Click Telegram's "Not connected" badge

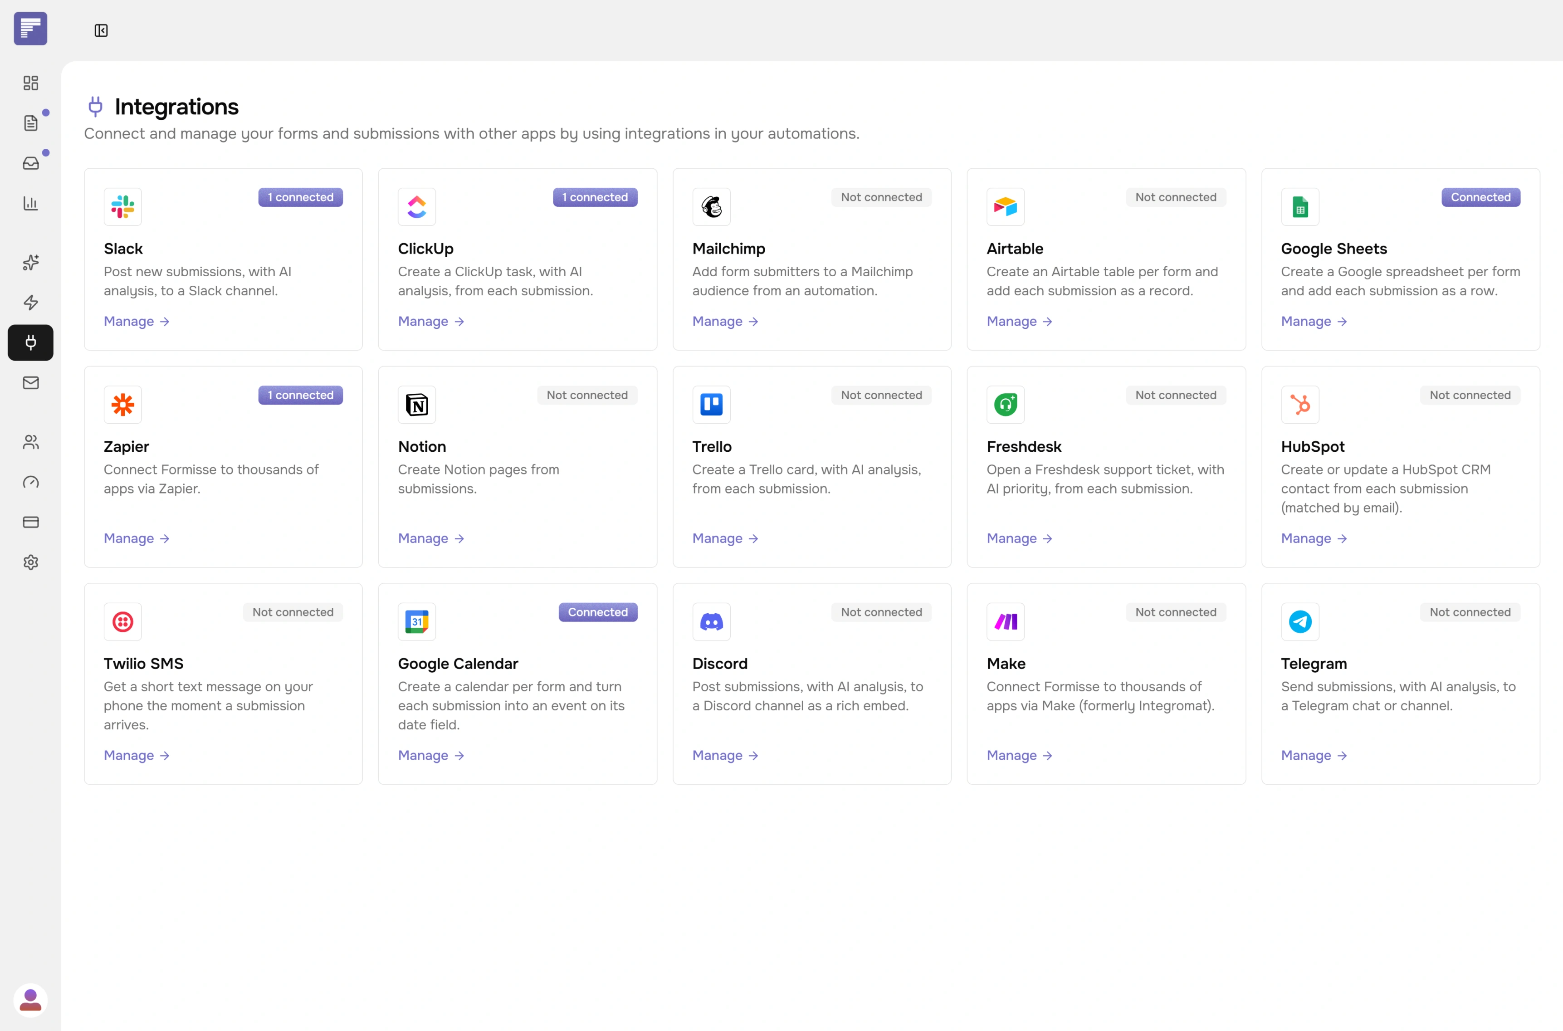click(x=1470, y=612)
